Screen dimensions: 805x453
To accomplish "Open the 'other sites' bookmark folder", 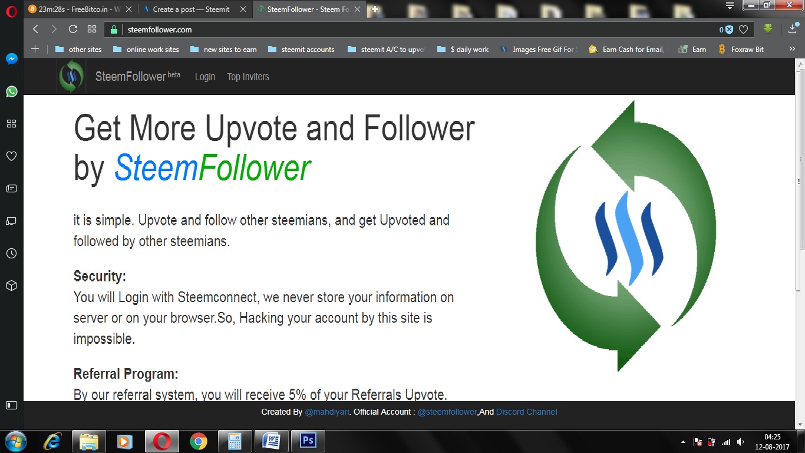I will tap(78, 50).
